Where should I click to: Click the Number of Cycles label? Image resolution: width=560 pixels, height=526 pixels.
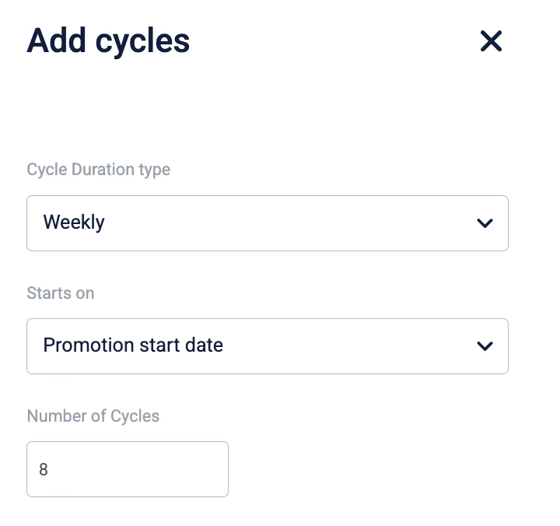[x=93, y=416]
